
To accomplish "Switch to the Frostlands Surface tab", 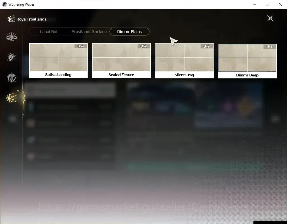I will [89, 32].
